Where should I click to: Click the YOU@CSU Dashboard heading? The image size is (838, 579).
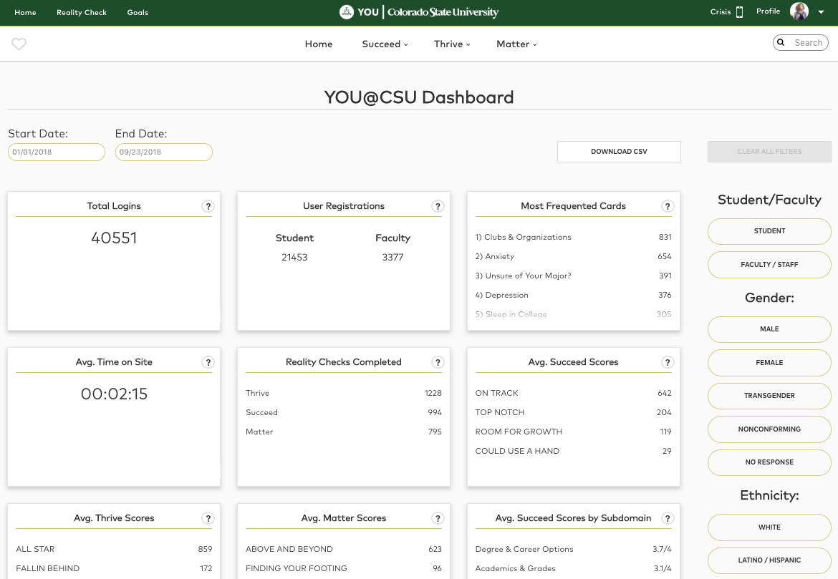(x=419, y=97)
